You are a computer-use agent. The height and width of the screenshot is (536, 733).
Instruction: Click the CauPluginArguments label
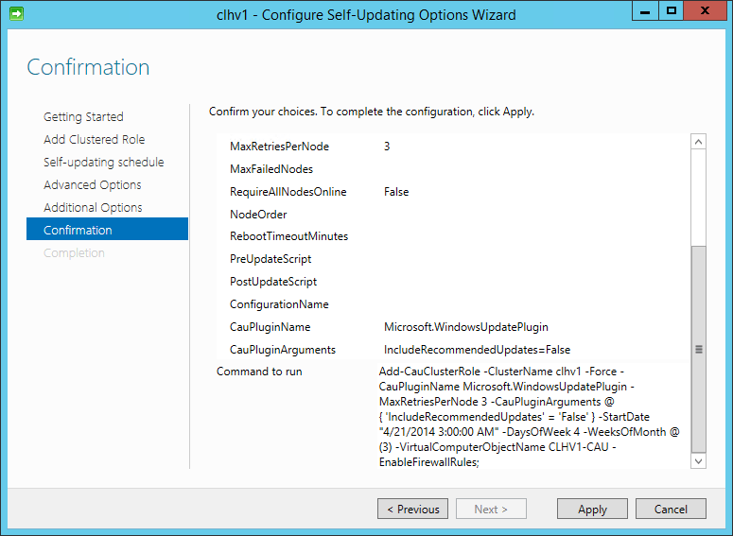[x=283, y=350]
